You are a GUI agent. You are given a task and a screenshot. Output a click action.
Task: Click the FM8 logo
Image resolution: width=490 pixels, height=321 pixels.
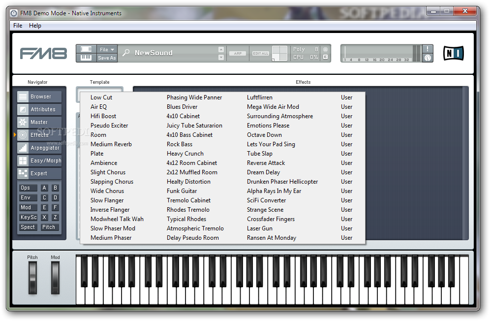click(43, 54)
